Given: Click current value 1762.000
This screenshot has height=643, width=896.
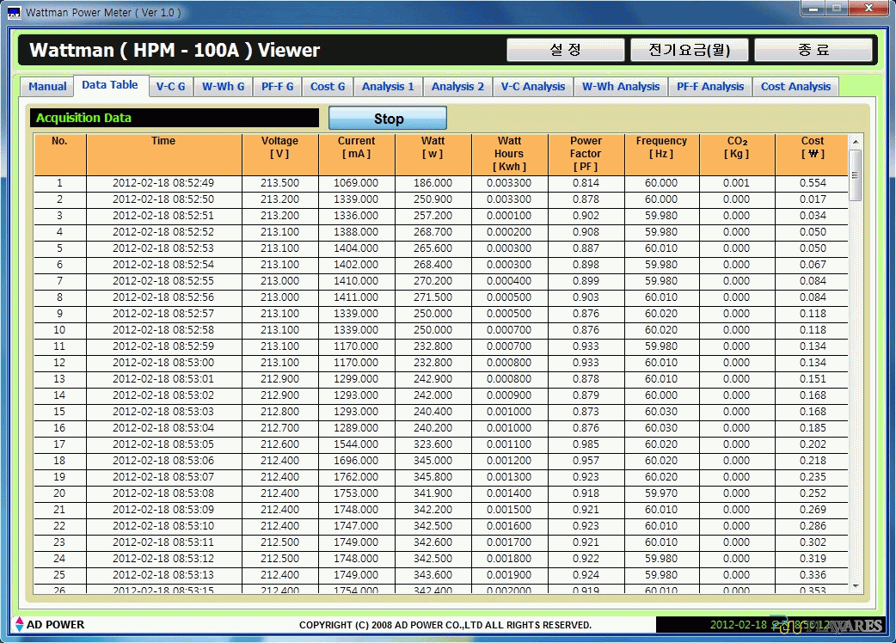Looking at the screenshot, I should (357, 477).
